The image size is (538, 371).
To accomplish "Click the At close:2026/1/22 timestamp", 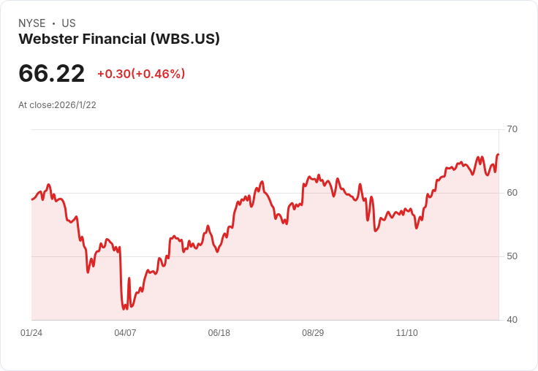I will (57, 105).
